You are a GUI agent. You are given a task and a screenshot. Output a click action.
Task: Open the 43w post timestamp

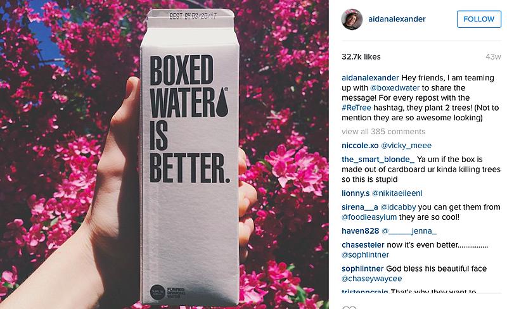pos(493,57)
